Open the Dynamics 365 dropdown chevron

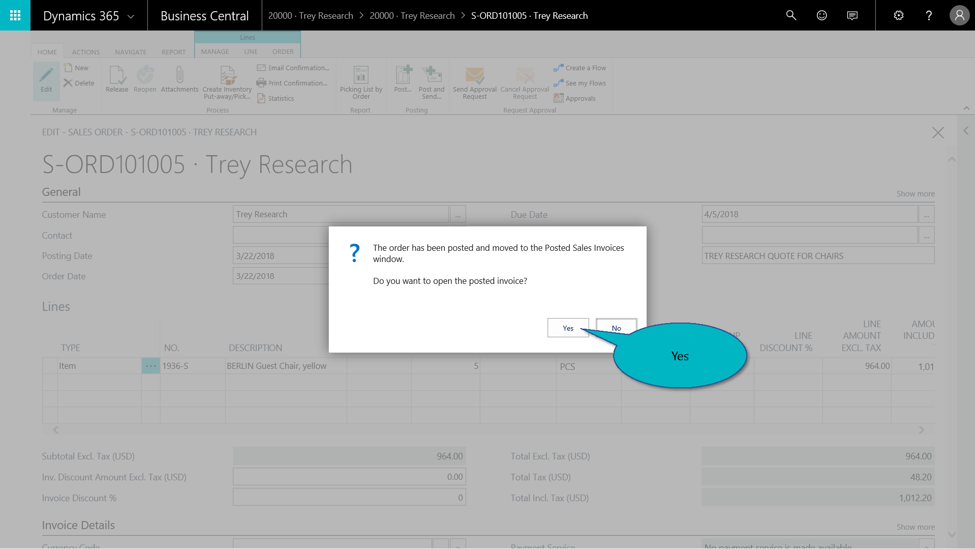click(131, 16)
